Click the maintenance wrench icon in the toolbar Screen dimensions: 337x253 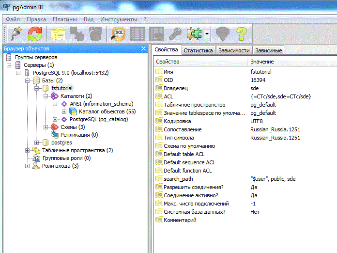point(174,34)
